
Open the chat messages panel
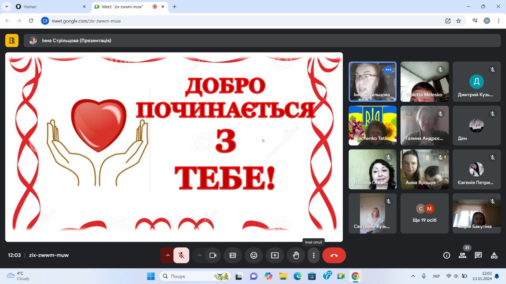coord(478,255)
